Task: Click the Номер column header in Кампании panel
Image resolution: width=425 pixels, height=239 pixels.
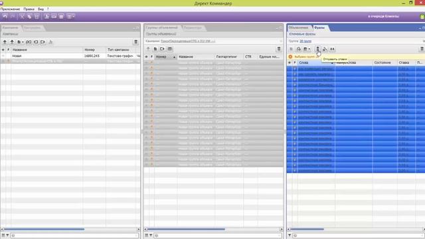Action: (x=94, y=50)
